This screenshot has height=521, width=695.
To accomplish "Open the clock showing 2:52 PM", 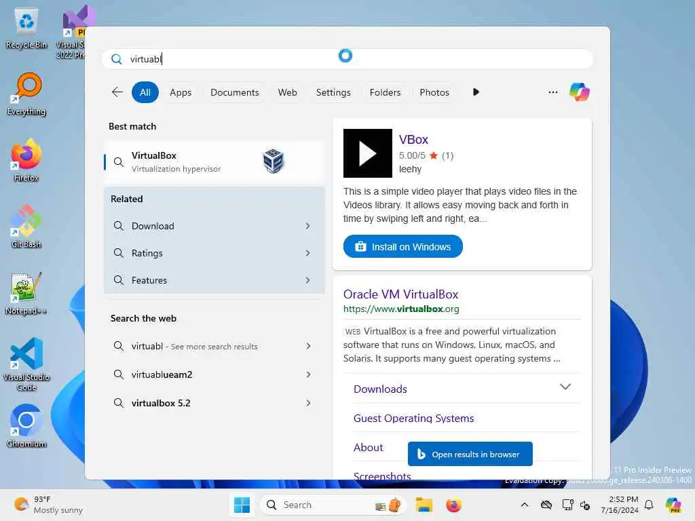I will click(620, 505).
